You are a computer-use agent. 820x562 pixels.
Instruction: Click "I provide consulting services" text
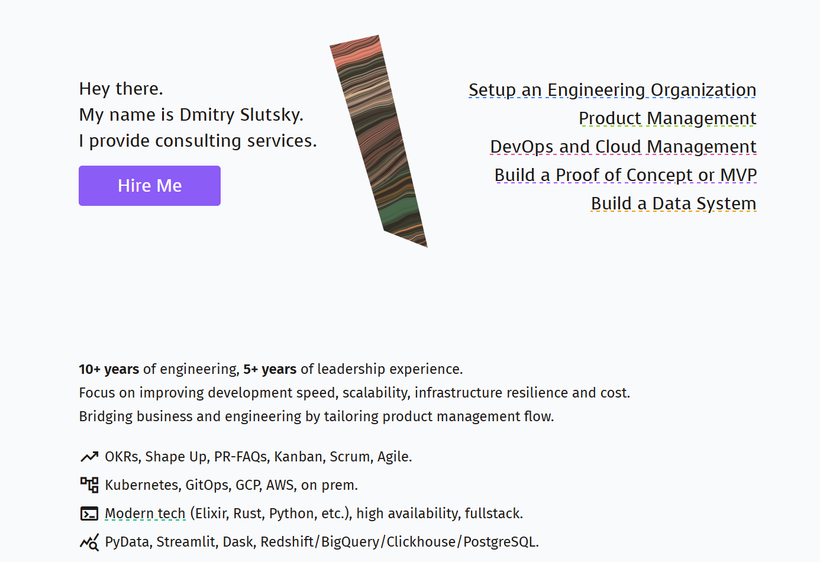(198, 141)
